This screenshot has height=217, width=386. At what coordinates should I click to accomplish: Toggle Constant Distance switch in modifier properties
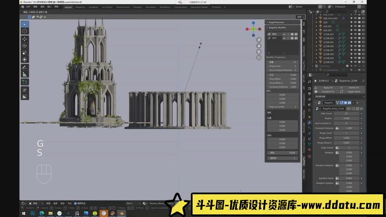pyautogui.click(x=337, y=128)
